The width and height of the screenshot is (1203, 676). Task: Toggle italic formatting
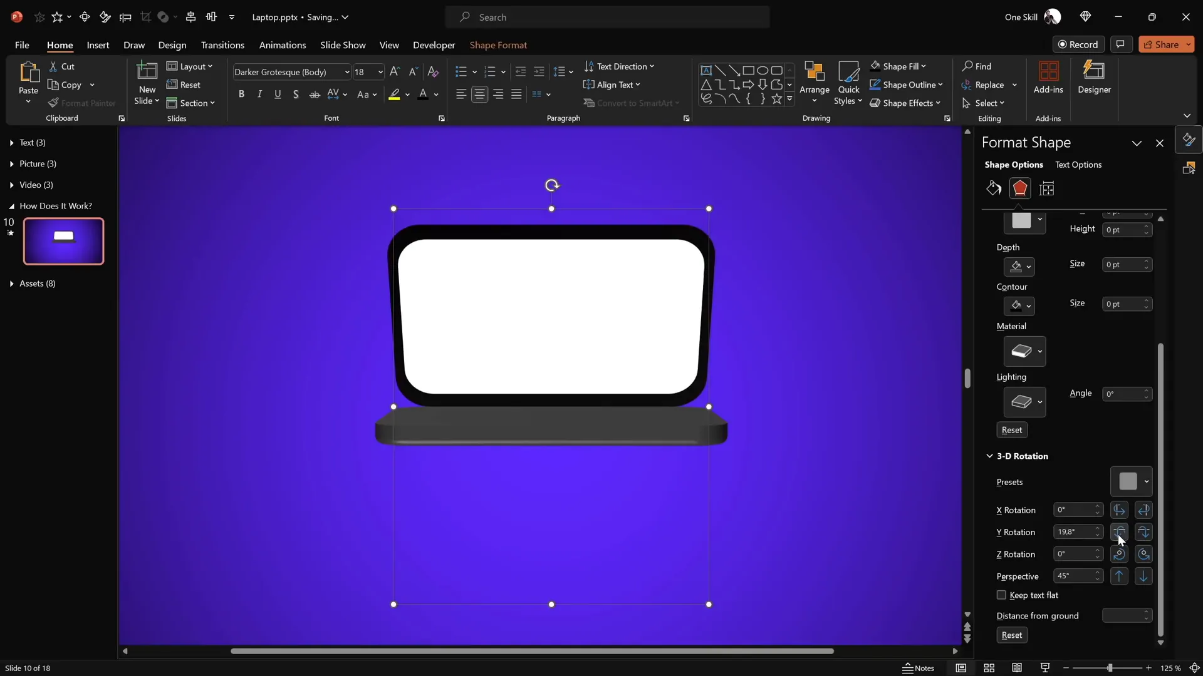259,95
